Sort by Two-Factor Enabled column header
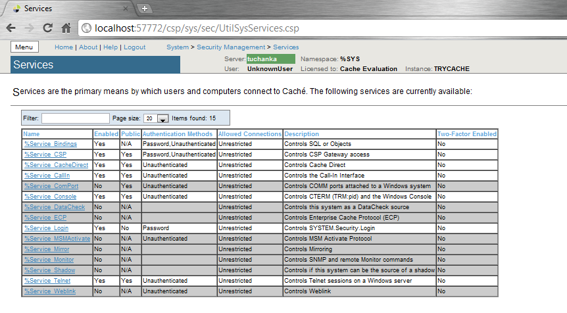This screenshot has height=313, width=567. click(466, 134)
